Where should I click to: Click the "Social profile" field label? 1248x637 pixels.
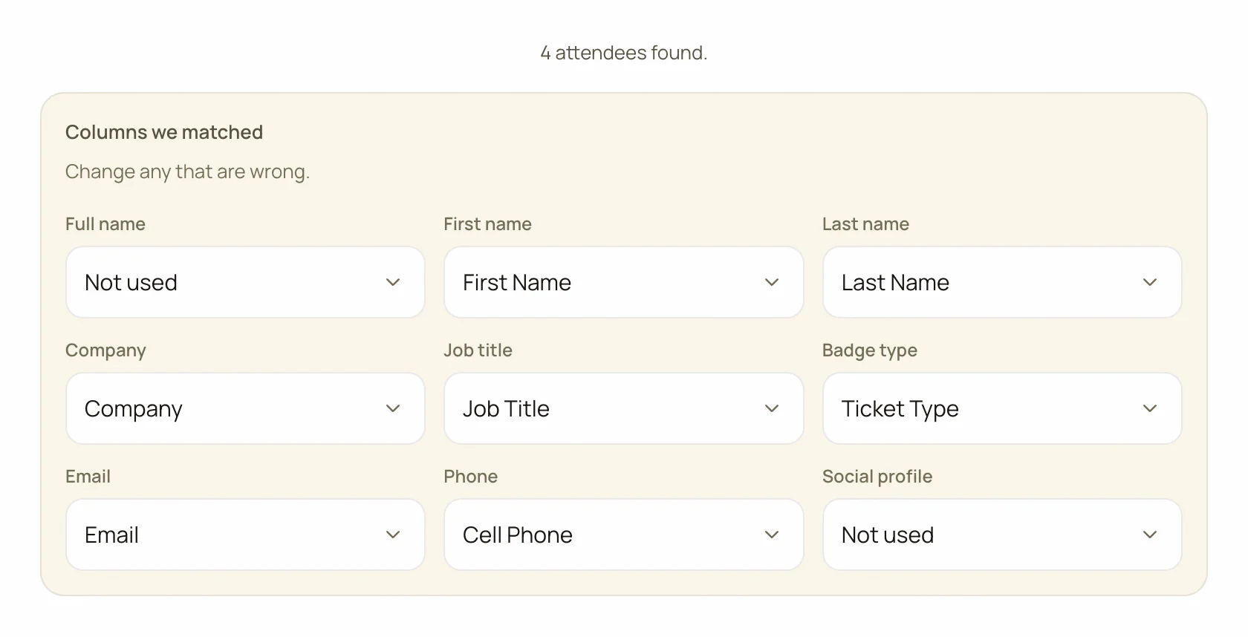click(877, 477)
